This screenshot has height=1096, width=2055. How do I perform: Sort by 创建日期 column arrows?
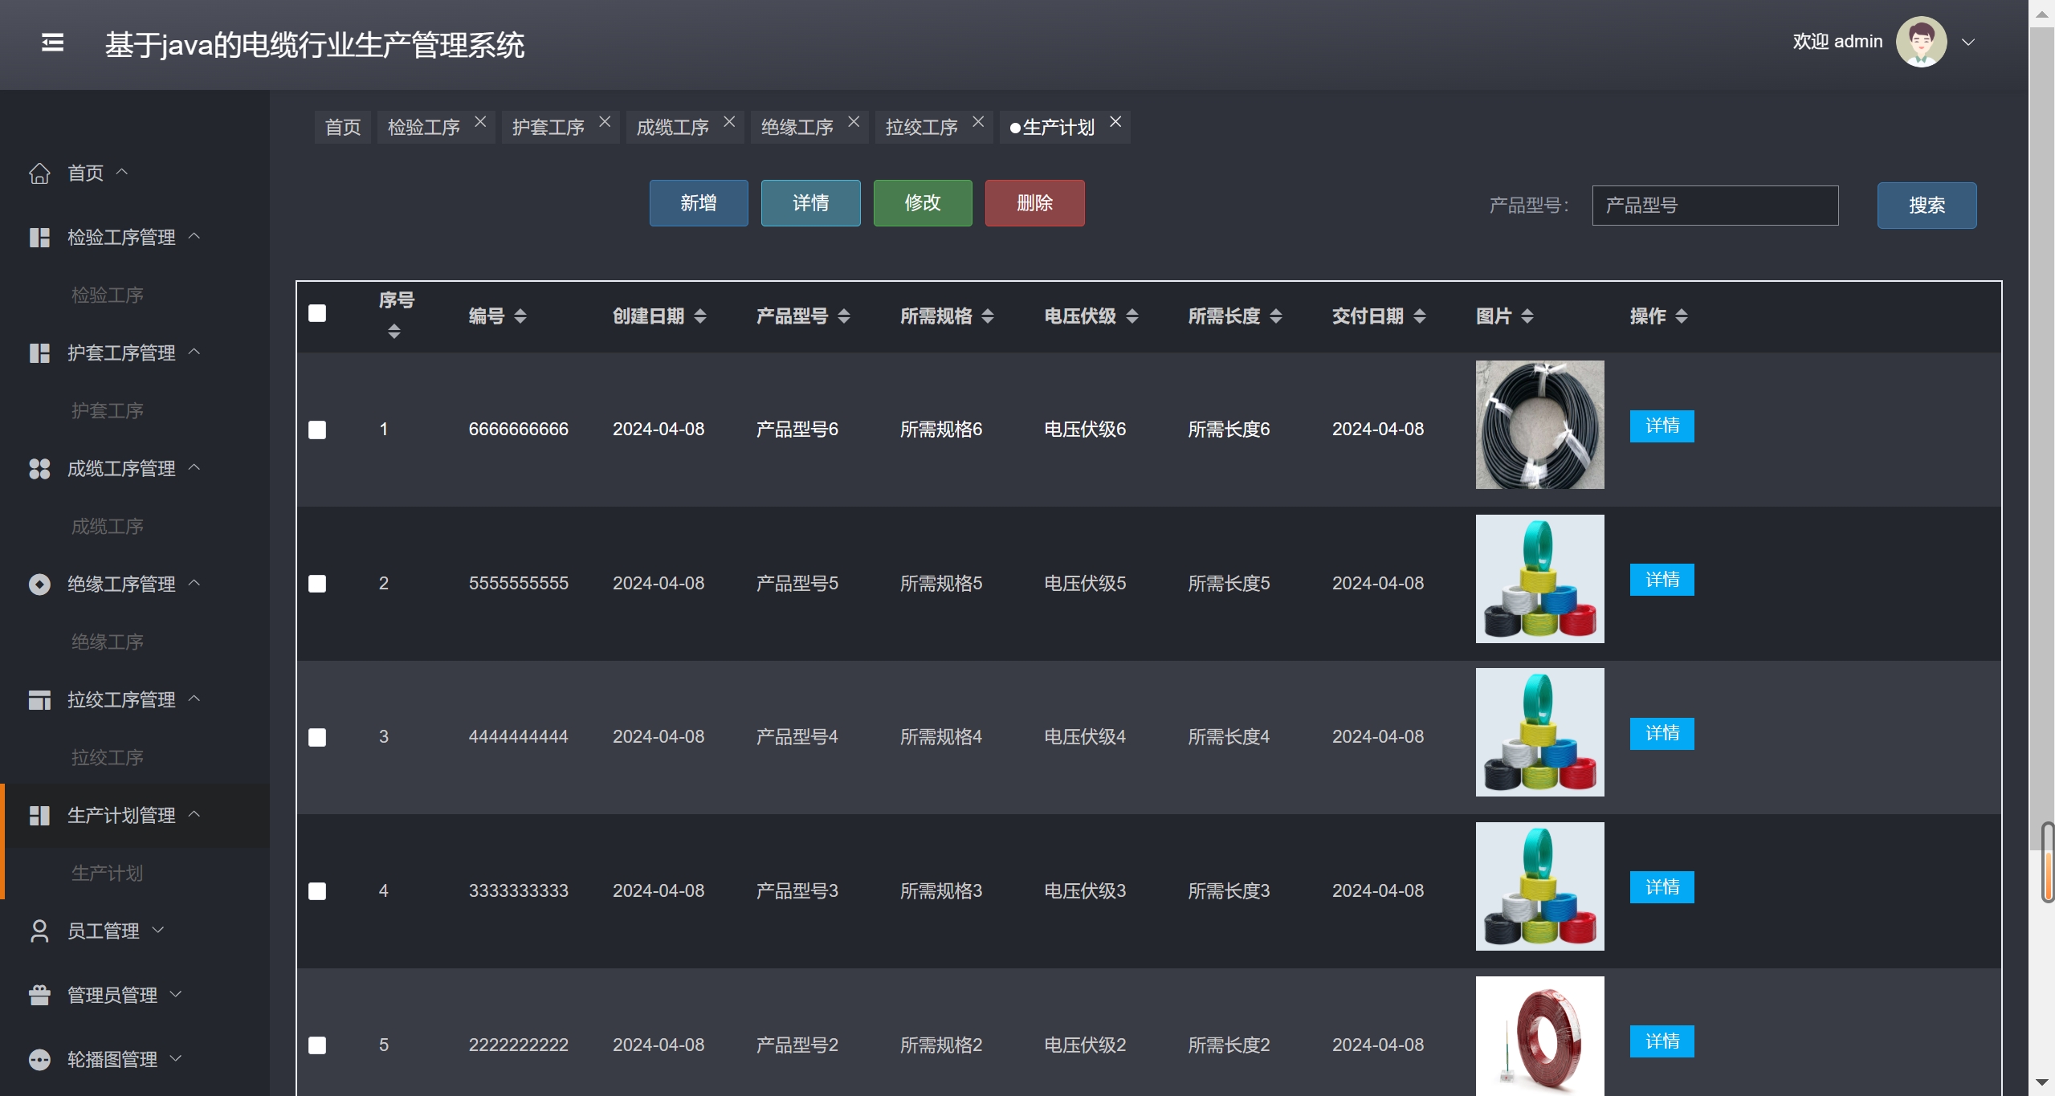tap(700, 316)
